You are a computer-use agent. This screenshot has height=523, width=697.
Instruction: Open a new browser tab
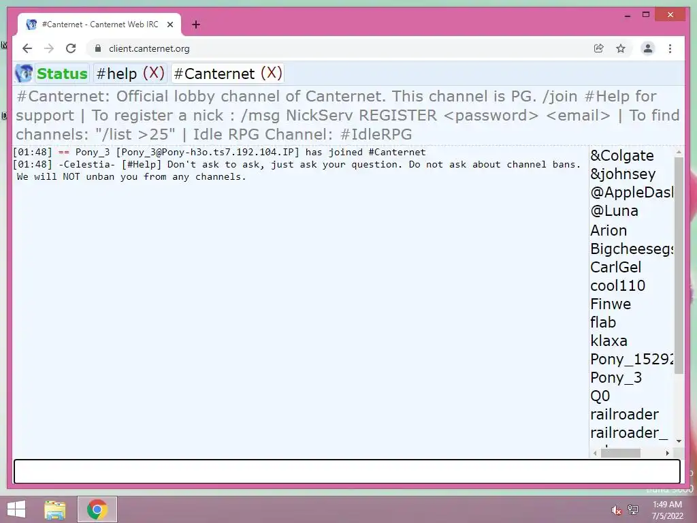(196, 25)
